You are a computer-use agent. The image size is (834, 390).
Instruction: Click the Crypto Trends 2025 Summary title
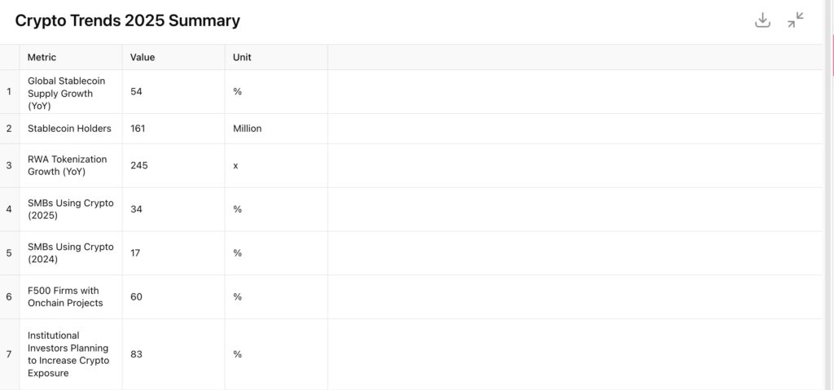(128, 20)
